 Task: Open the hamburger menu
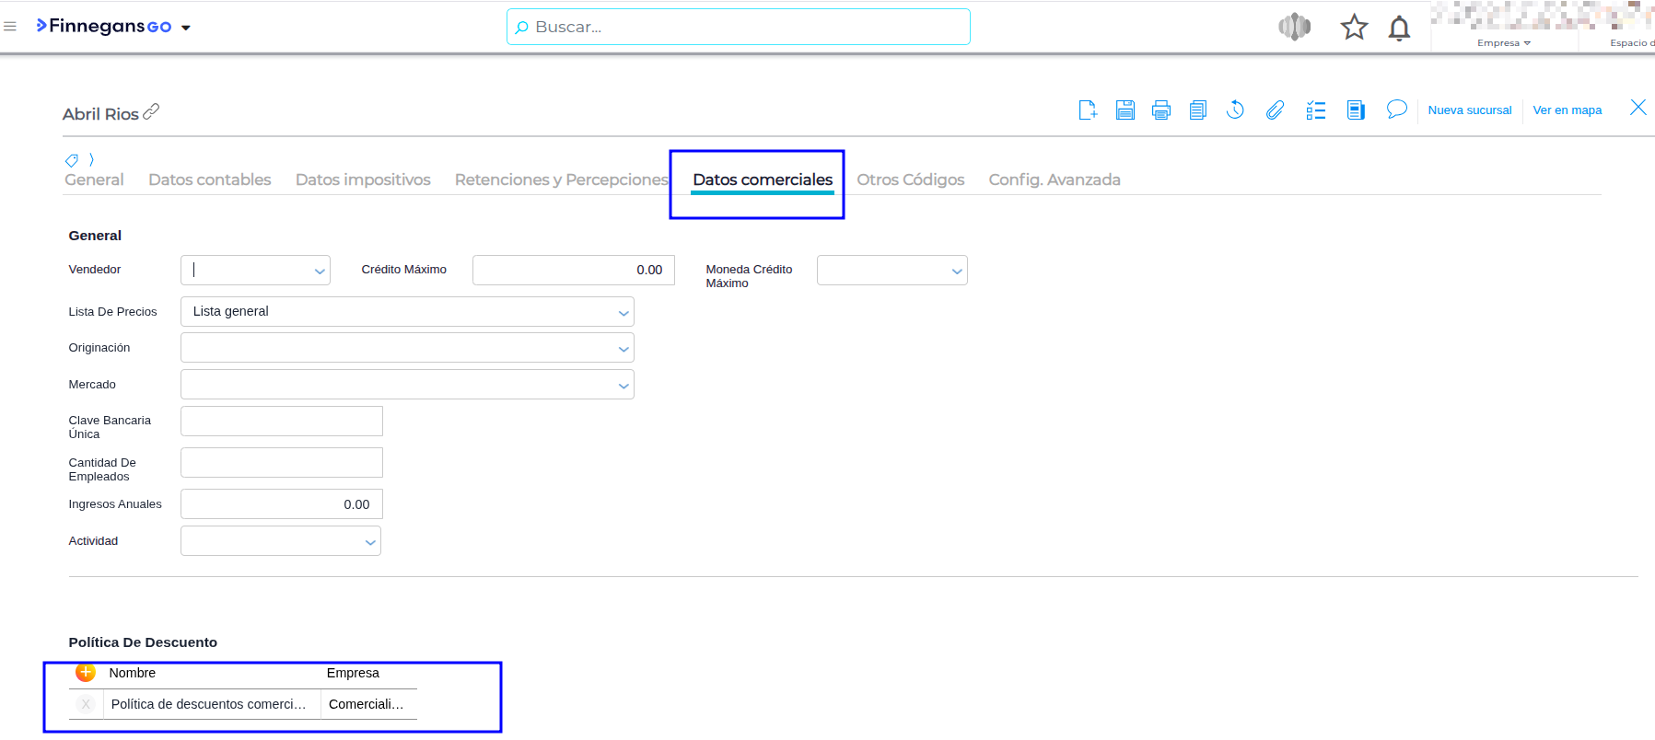pyautogui.click(x=10, y=27)
